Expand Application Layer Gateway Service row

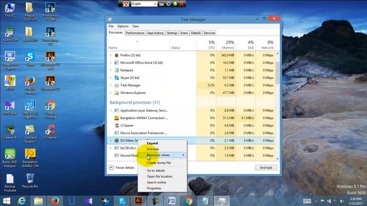coord(111,110)
